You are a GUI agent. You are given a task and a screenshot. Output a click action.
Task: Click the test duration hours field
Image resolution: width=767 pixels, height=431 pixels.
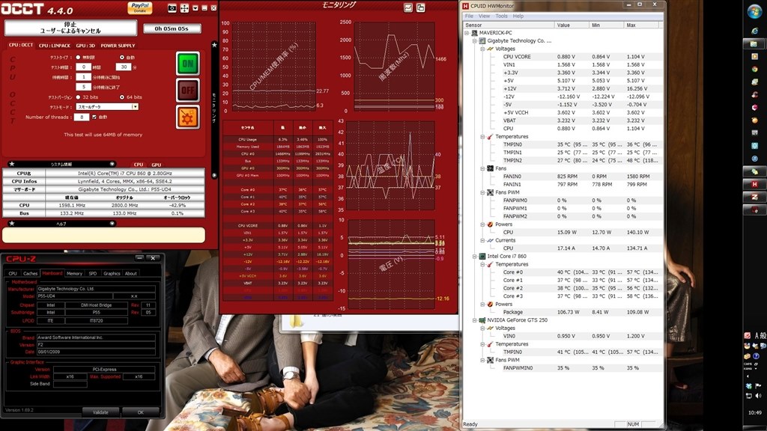[x=83, y=67]
